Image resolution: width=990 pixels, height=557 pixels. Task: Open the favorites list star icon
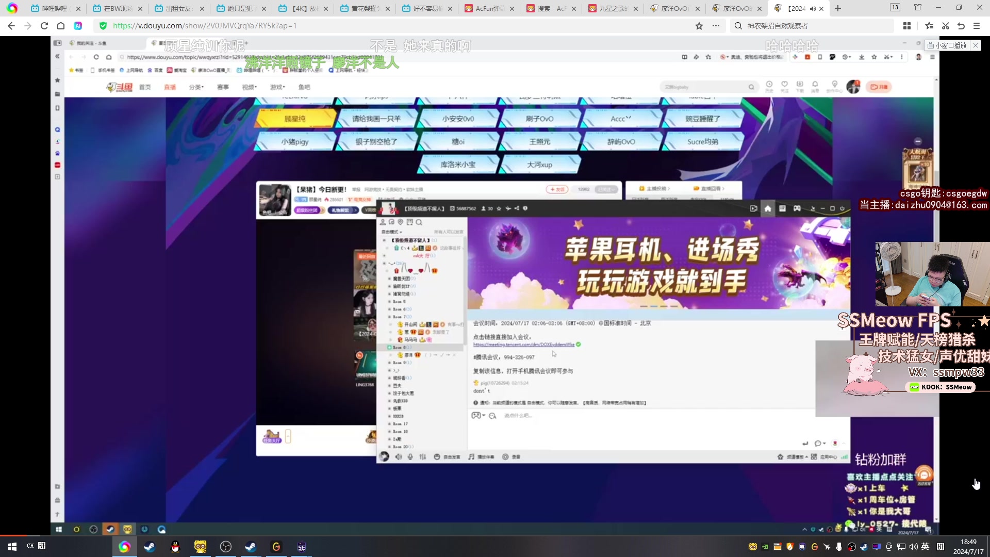tap(929, 26)
